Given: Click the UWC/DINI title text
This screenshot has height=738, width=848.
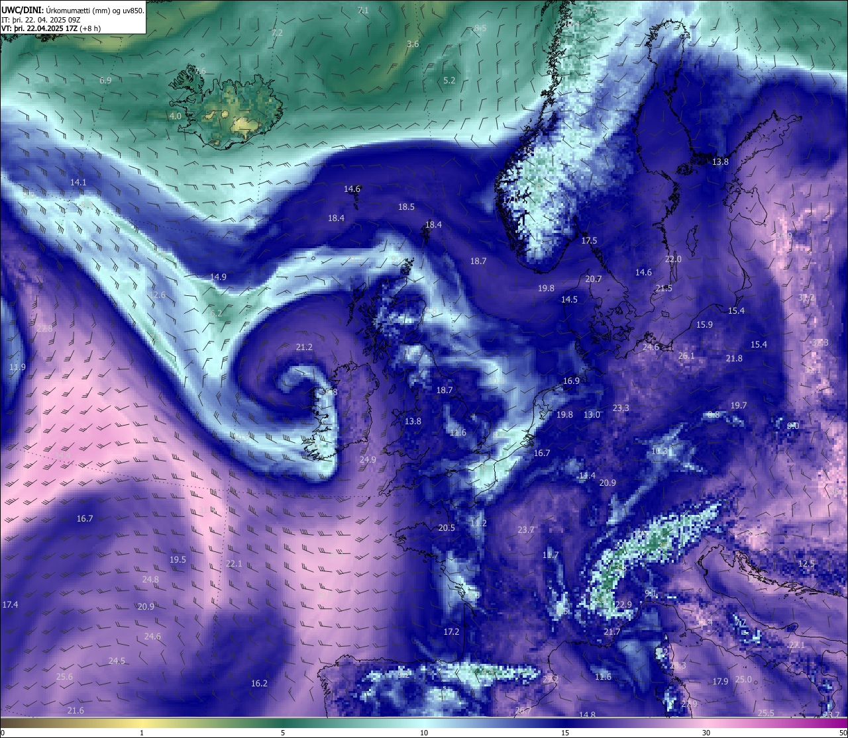Looking at the screenshot, I should pyautogui.click(x=21, y=11).
